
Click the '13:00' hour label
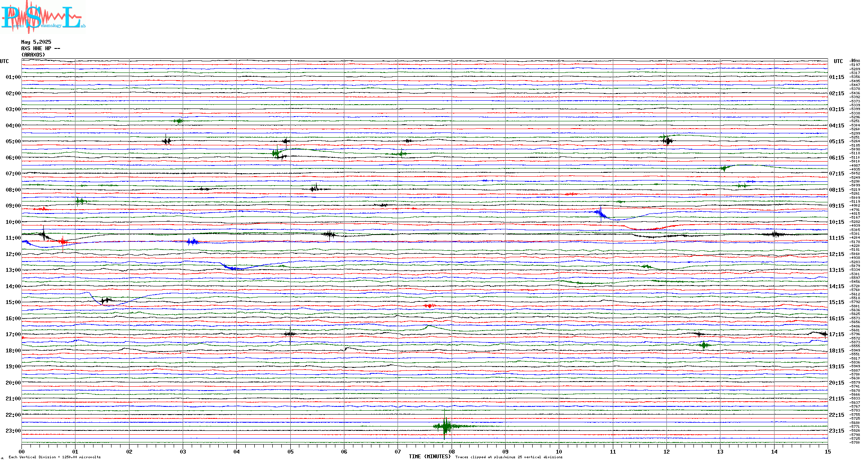[x=13, y=270]
